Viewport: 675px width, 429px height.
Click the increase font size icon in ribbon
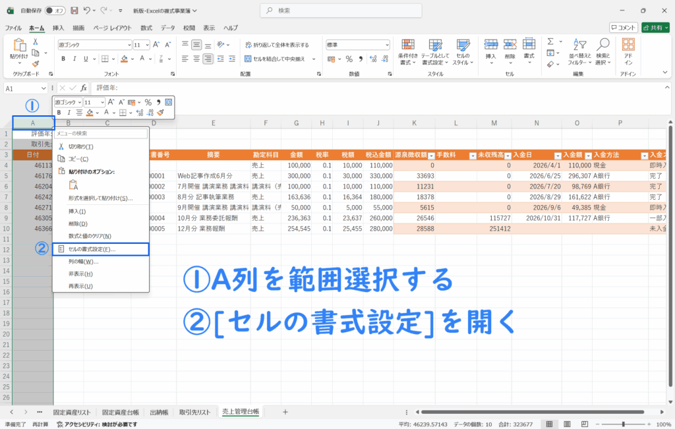[156, 45]
